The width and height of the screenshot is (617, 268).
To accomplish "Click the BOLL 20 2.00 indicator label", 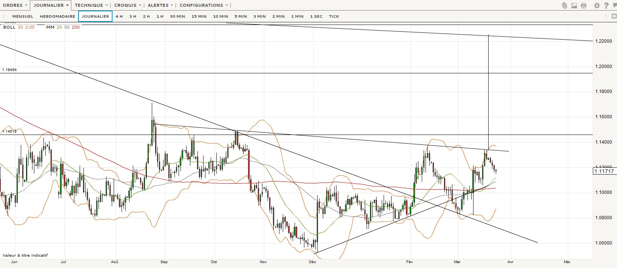I will [x=19, y=27].
